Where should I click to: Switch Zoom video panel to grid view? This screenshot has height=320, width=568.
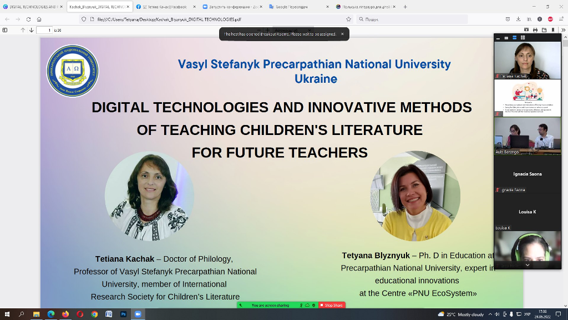pyautogui.click(x=523, y=38)
